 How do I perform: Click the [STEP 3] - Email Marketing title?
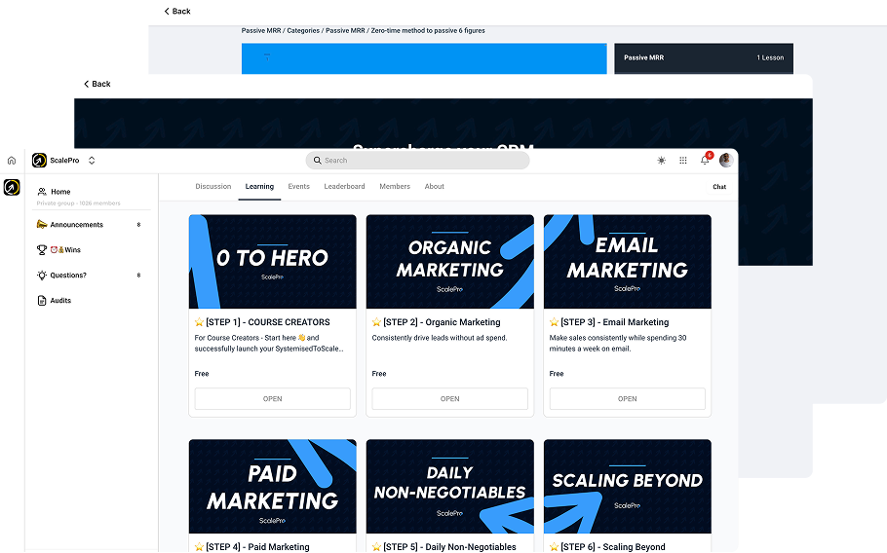click(615, 322)
